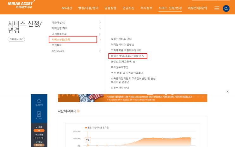Click MY알림 count badge in sidebar
235x147 pixels.
pos(39,130)
